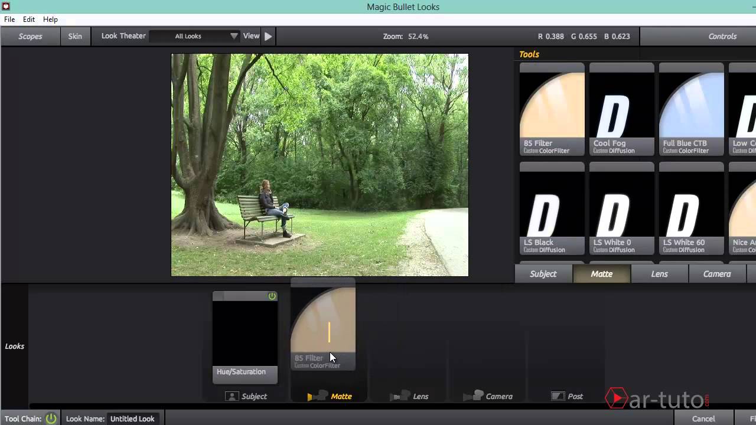Viewport: 756px width, 425px height.
Task: Select the LS White 60 diffusion tool
Action: (x=692, y=208)
